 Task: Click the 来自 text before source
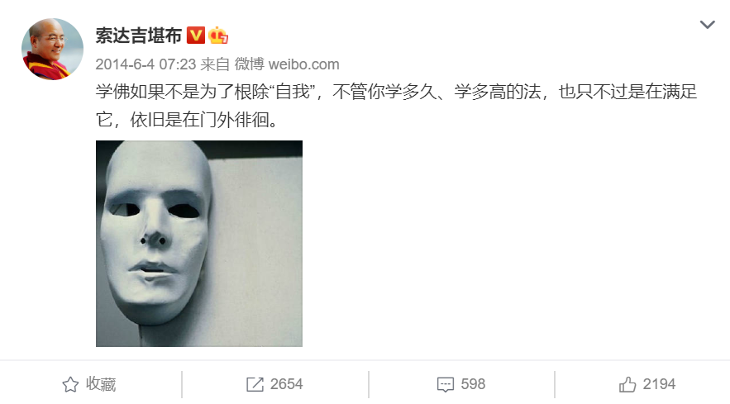click(x=215, y=64)
